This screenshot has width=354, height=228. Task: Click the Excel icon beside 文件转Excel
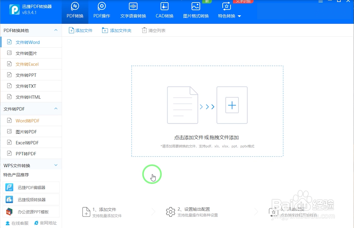(x=9, y=64)
